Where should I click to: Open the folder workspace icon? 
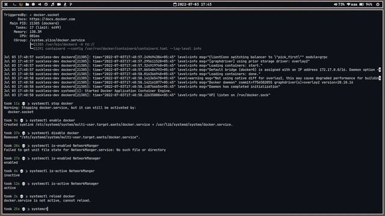pyautogui.click(x=27, y=4)
